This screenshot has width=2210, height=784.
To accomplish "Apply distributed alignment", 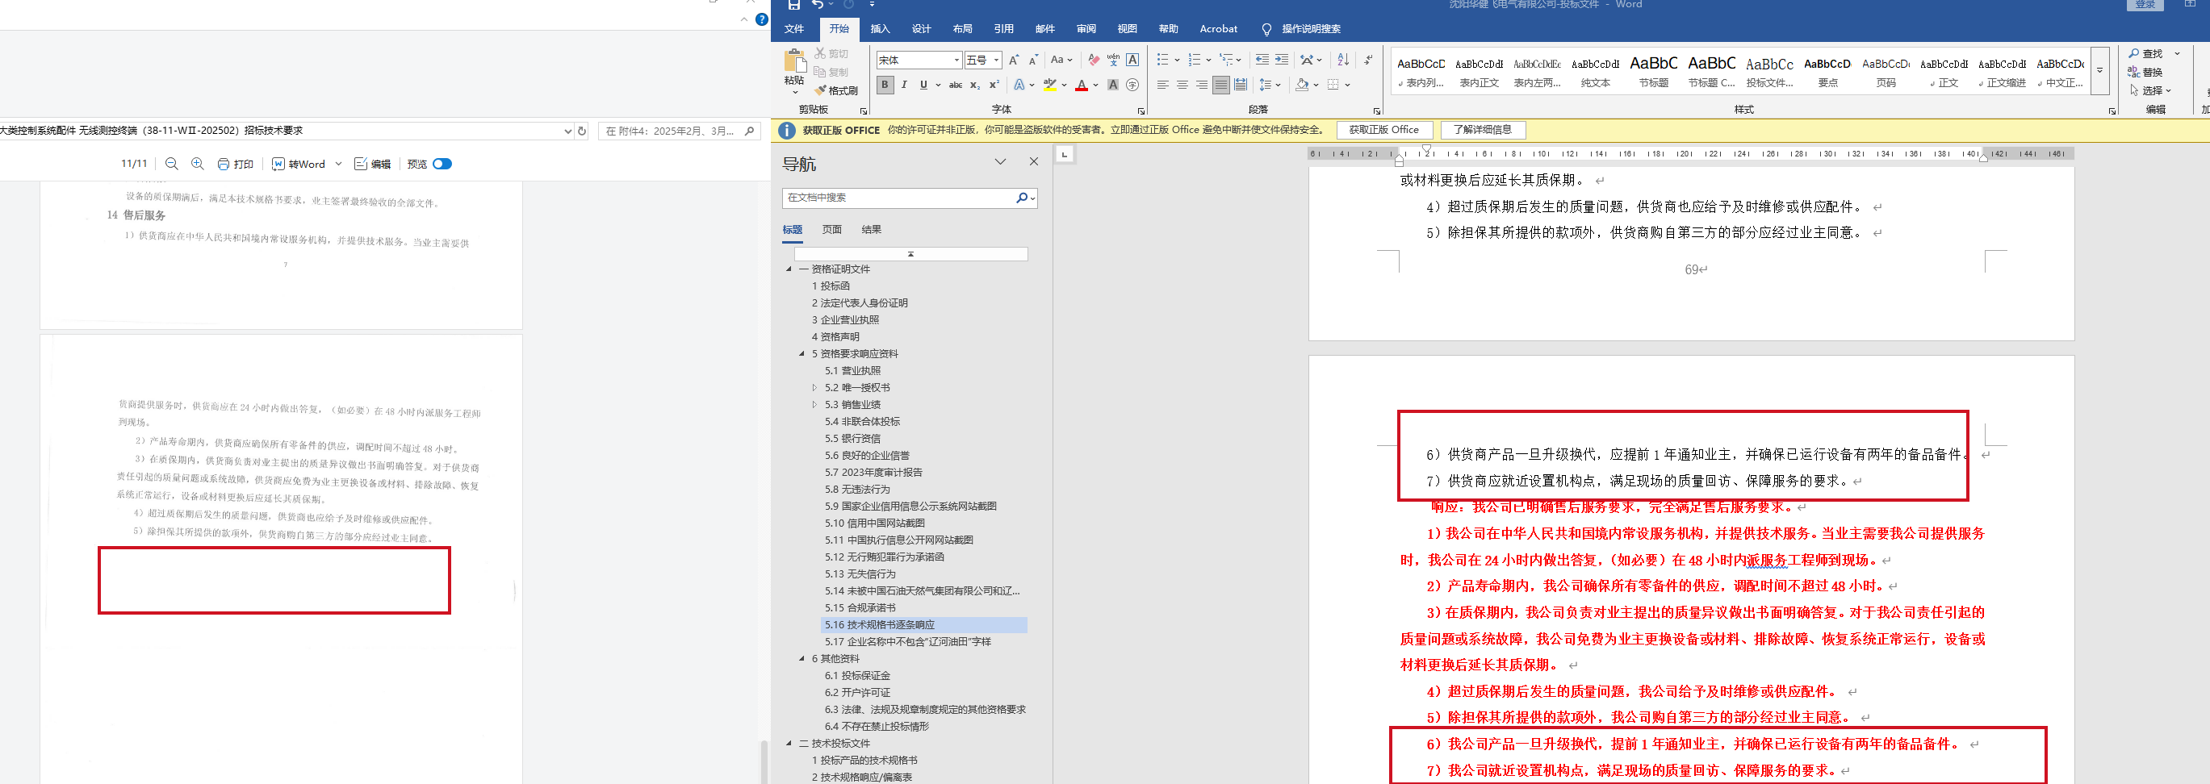I will click(1241, 85).
